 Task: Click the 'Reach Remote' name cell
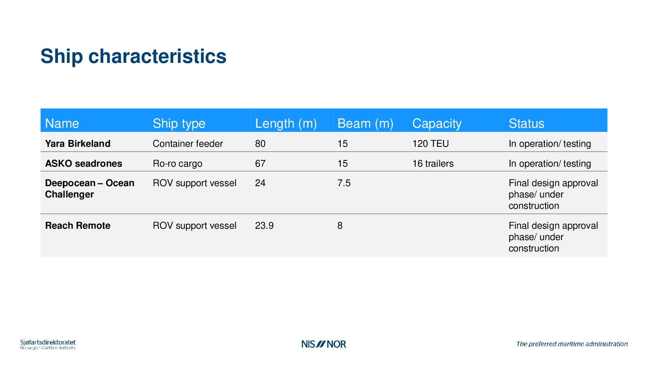[78, 225]
